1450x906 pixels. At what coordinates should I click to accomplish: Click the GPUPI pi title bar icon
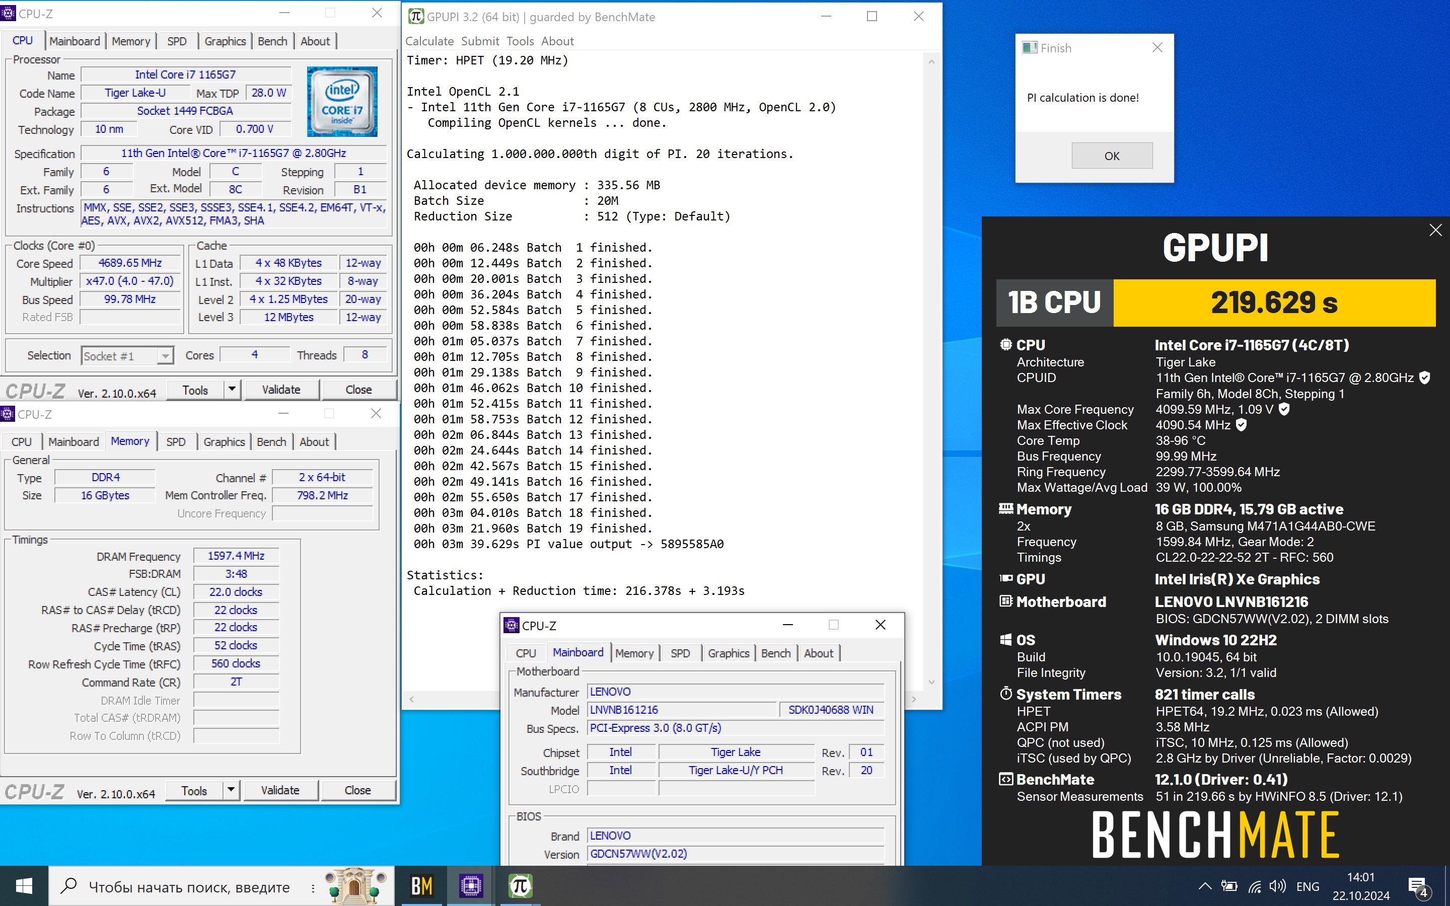click(416, 16)
